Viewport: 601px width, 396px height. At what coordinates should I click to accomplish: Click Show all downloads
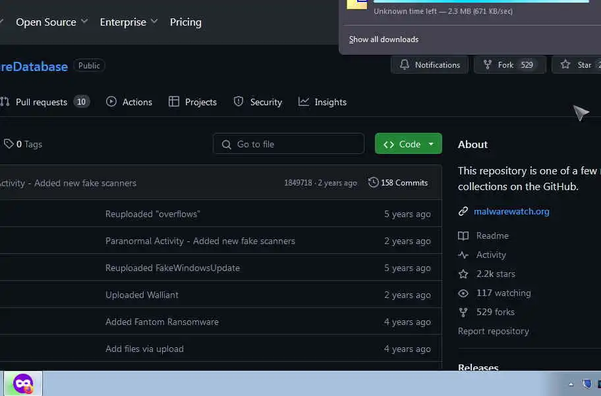[384, 39]
